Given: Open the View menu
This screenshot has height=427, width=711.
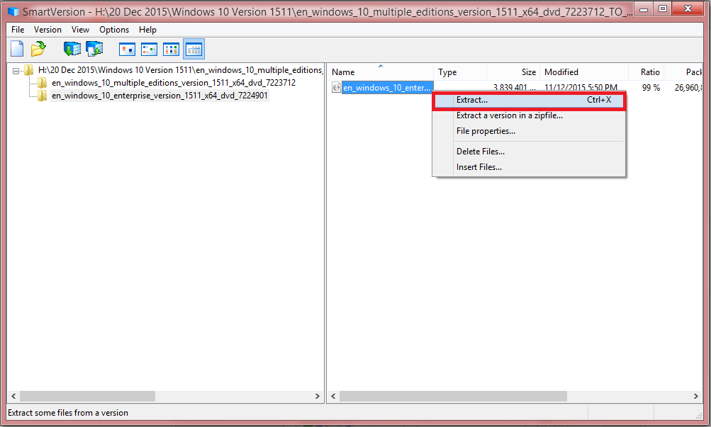Looking at the screenshot, I should point(80,30).
